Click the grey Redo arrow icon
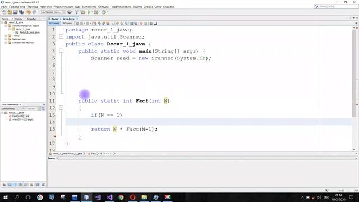The image size is (359, 202). pos(35,12)
